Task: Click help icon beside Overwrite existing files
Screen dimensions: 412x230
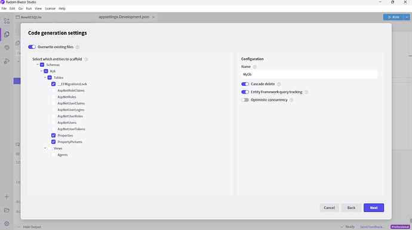Action: tap(77, 47)
